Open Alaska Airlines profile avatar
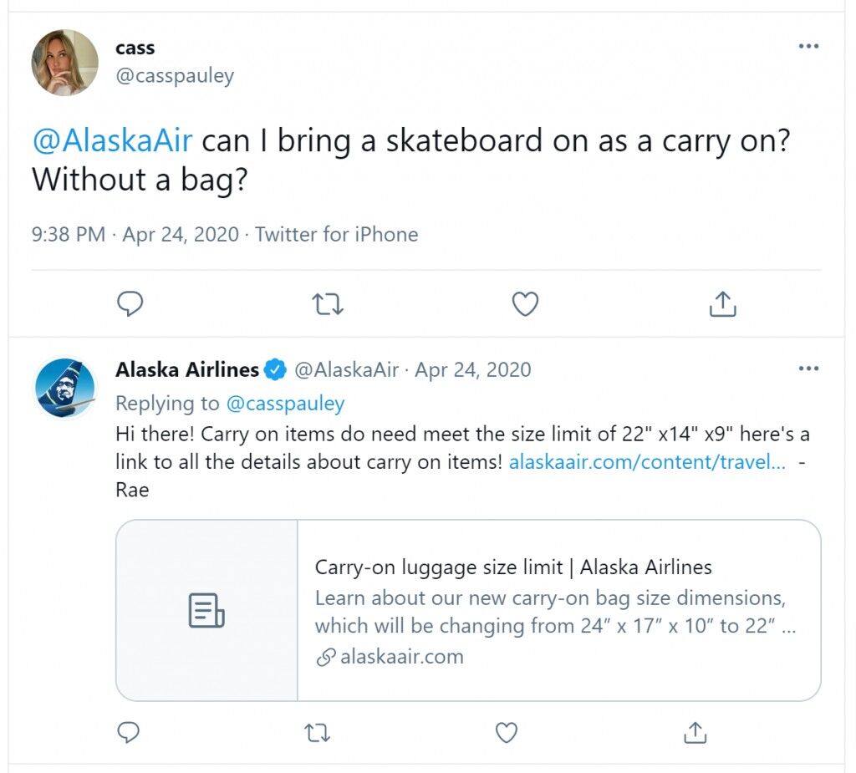 click(65, 388)
